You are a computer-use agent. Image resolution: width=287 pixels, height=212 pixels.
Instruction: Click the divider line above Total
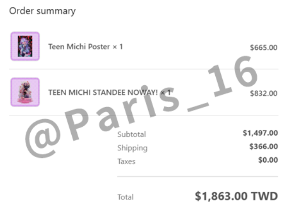click(x=198, y=177)
